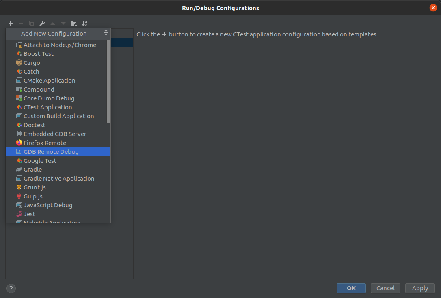This screenshot has height=298, width=441.
Task: Click the CMake Application icon
Action: (19, 81)
